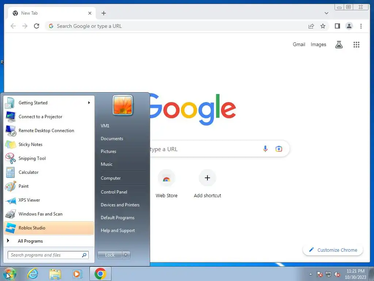Open shutdown options arrow beside Lock
The image size is (374, 281).
click(x=126, y=255)
